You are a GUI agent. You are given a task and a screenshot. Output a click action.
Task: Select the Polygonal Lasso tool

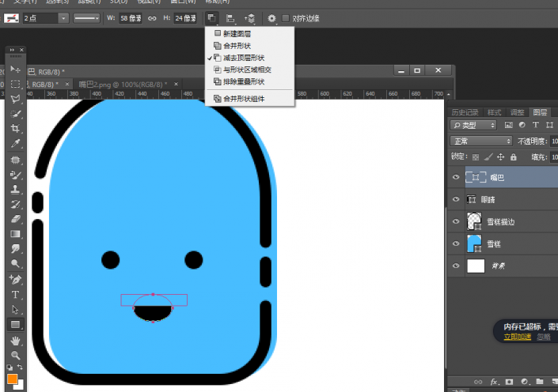click(15, 99)
